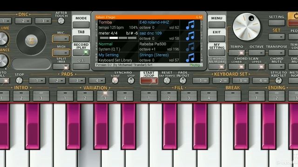Tap the After Touch knob
Image resolution: width=298 pixels, height=167 pixels.
tap(61, 21)
